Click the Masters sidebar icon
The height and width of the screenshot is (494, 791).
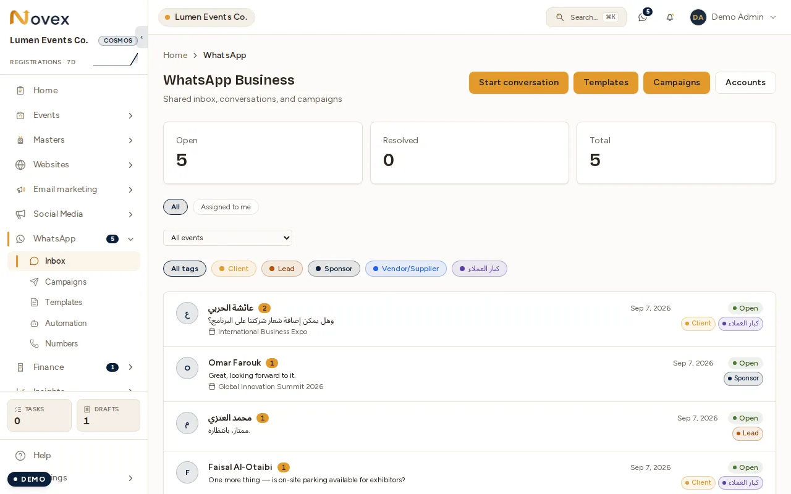(20, 140)
